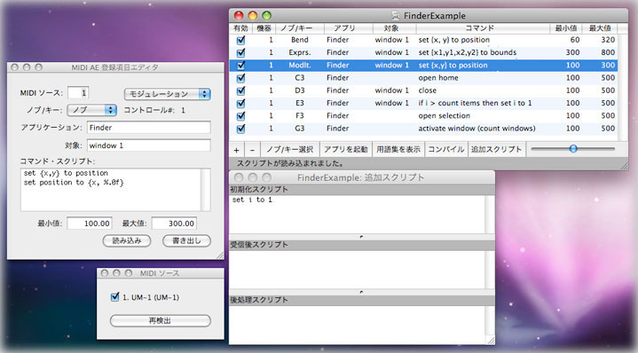Screen dimensions: 638x353
Task: Disable the D3 row checkbox
Action: point(240,90)
